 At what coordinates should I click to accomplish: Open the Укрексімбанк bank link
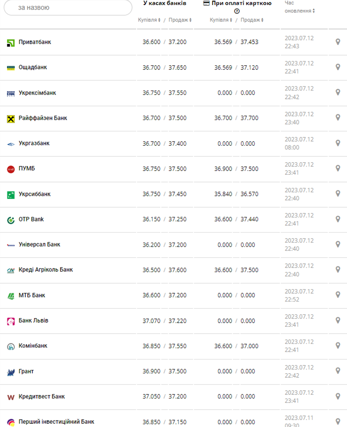[x=37, y=93]
